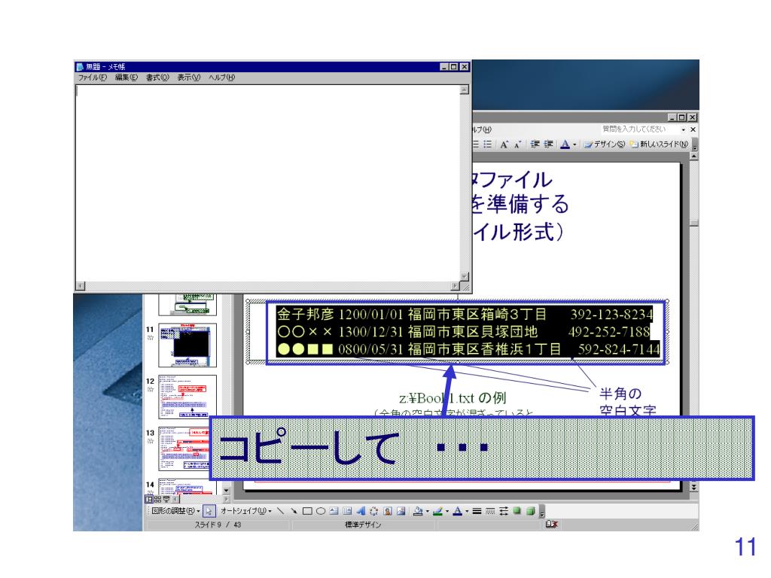Insert clip art from the drawing toolbar
Viewport: 771px width, 578px height.
pyautogui.click(x=388, y=511)
